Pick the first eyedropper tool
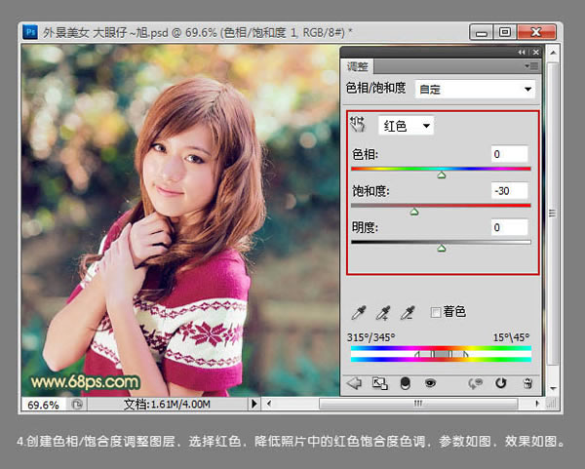585x469 pixels. (x=359, y=313)
